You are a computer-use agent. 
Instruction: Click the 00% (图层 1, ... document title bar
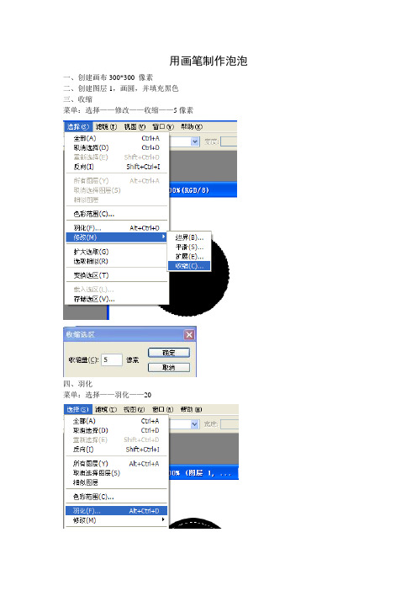(204, 473)
